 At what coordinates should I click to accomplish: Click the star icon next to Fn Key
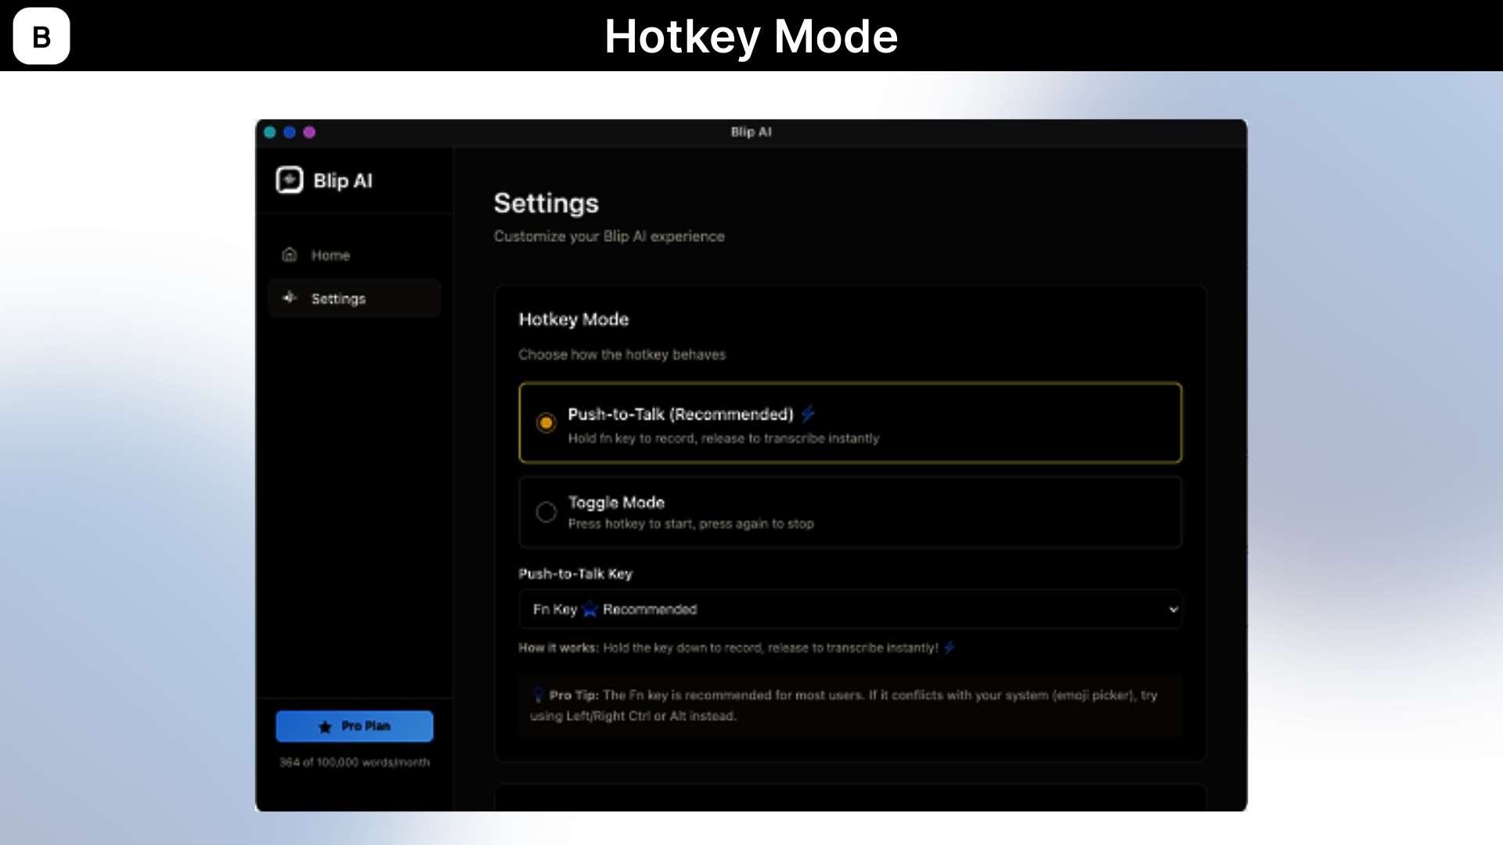click(x=590, y=609)
